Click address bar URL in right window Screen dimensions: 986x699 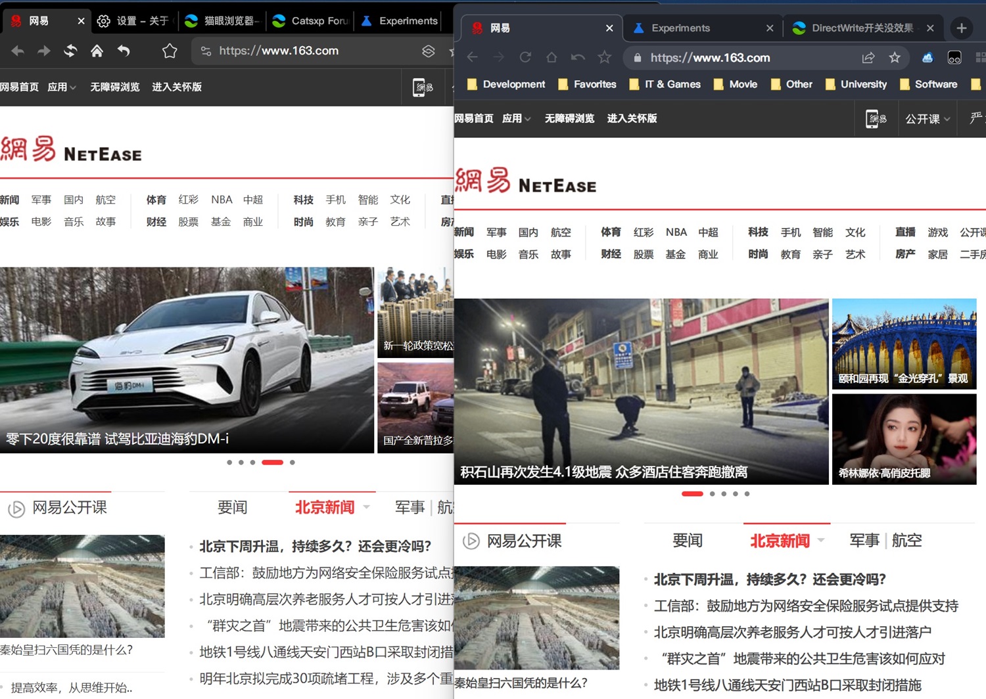pyautogui.click(x=710, y=58)
